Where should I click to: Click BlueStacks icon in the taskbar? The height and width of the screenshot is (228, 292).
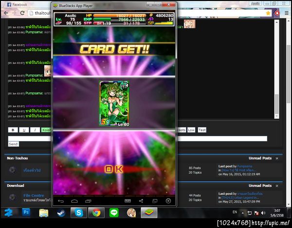pyautogui.click(x=149, y=212)
